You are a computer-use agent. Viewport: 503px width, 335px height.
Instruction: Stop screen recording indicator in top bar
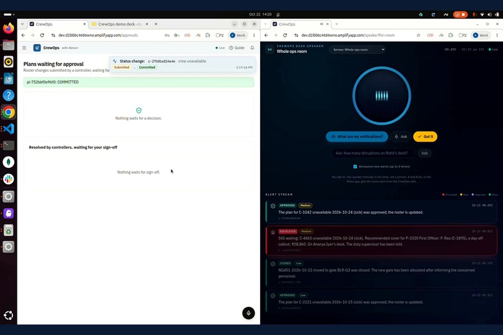tap(460, 14)
